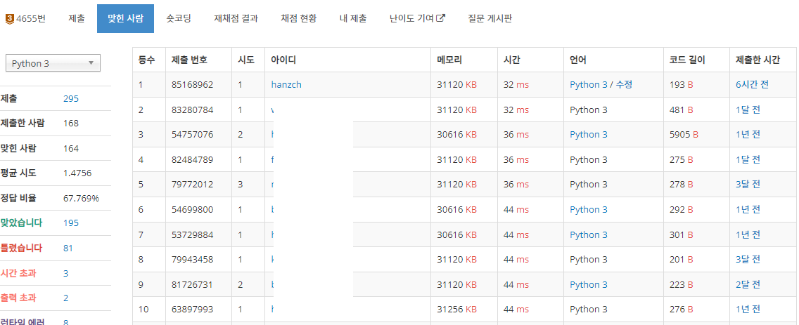The height and width of the screenshot is (325, 799).
Task: Click 수정 link for submission 85168962
Action: point(625,85)
